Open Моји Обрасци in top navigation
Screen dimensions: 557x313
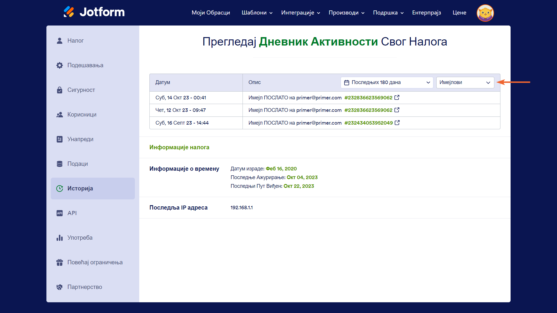click(211, 13)
